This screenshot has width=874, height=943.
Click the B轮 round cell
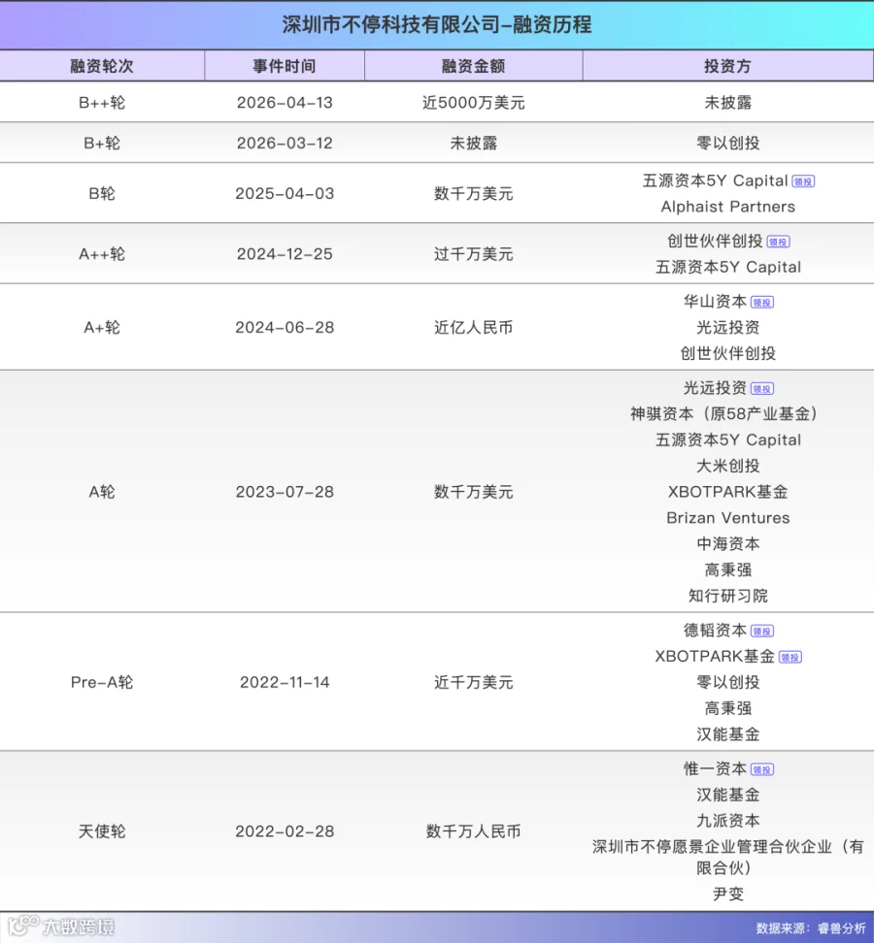tap(102, 194)
